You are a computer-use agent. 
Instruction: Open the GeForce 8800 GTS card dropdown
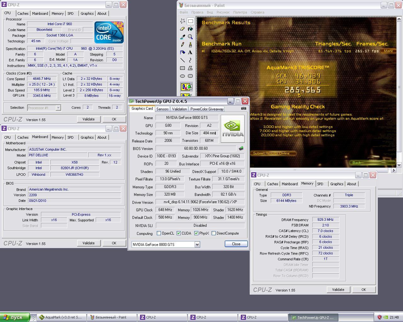(x=197, y=244)
